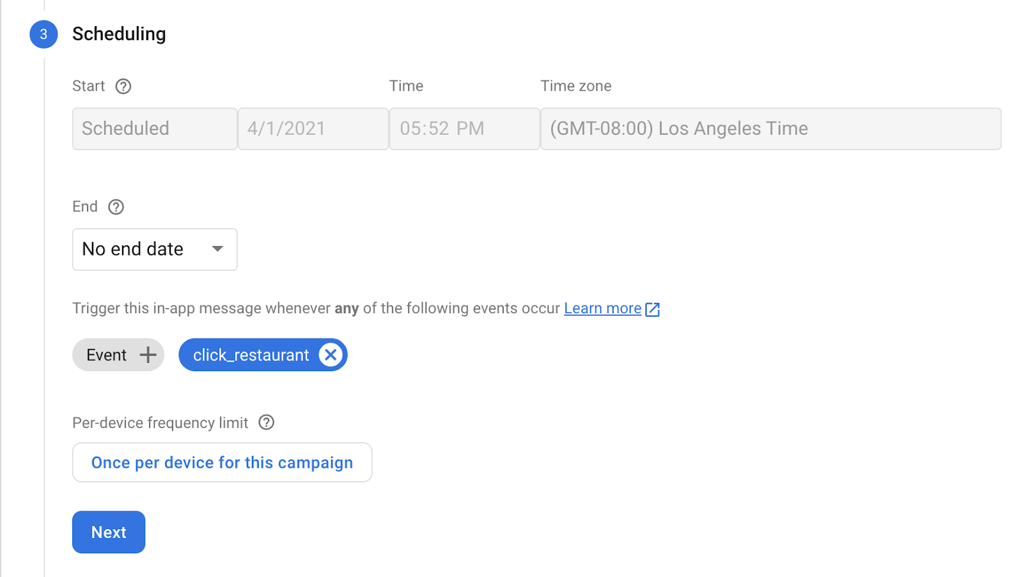Add a trigger via the Event chip
This screenshot has width=1023, height=577.
point(107,355)
